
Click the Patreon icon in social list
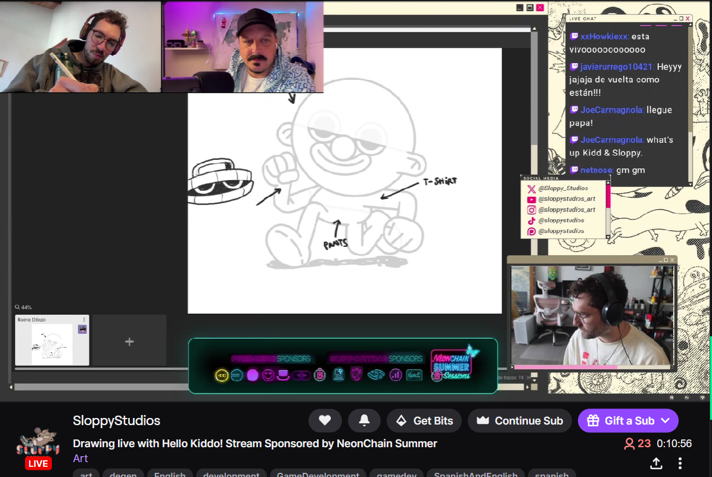pyautogui.click(x=531, y=232)
